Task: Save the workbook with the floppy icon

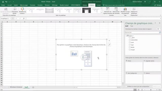Action: pyautogui.click(x=3, y=2)
